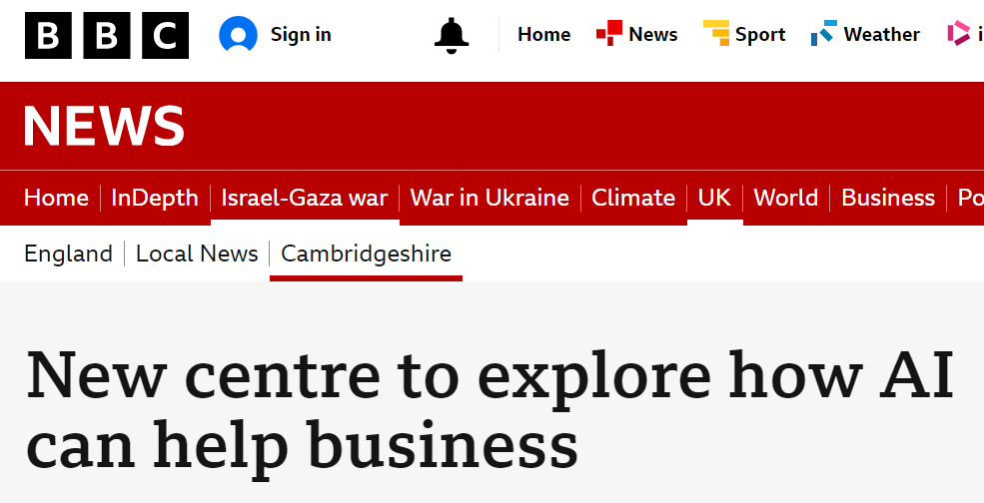
Task: Open the BBC logo homepage
Action: 107,35
